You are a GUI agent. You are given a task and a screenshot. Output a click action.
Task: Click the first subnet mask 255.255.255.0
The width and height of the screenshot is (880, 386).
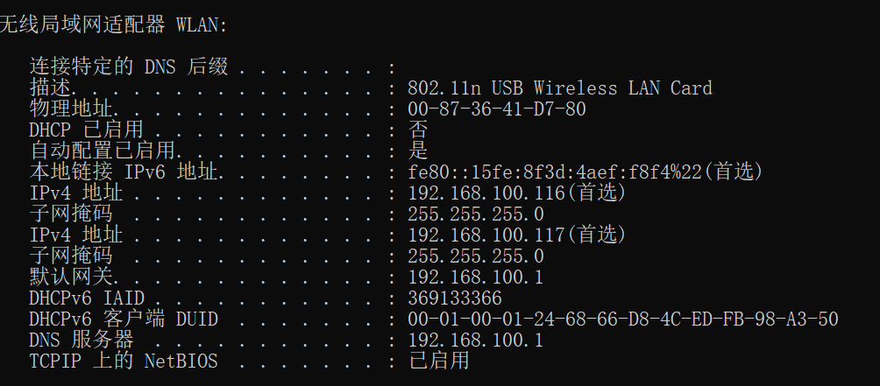pos(475,214)
